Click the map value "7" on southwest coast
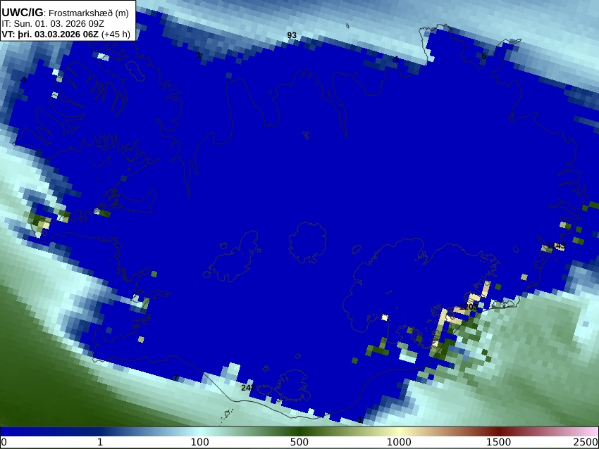The width and height of the screenshot is (599, 449). (175, 378)
